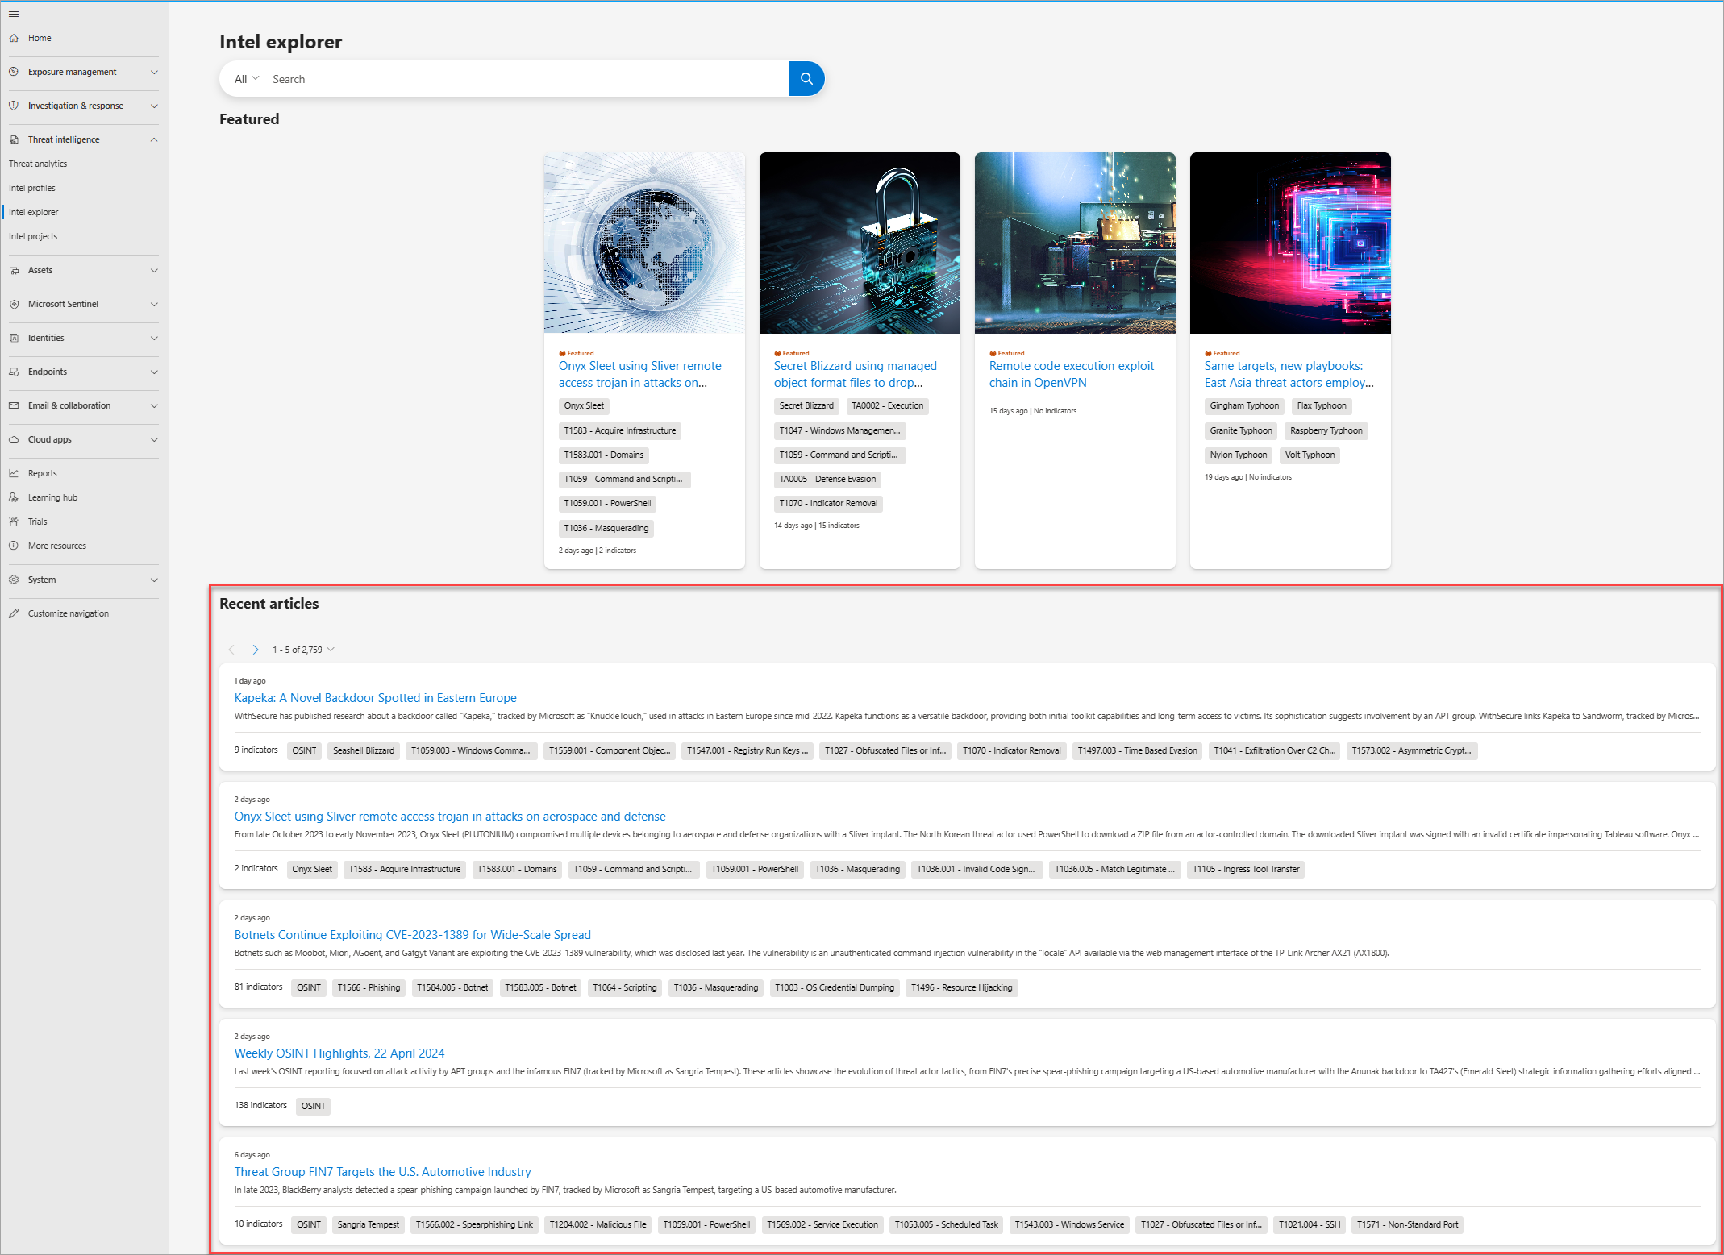Click the Cloud apps cloud icon
This screenshot has width=1724, height=1255.
click(14, 439)
